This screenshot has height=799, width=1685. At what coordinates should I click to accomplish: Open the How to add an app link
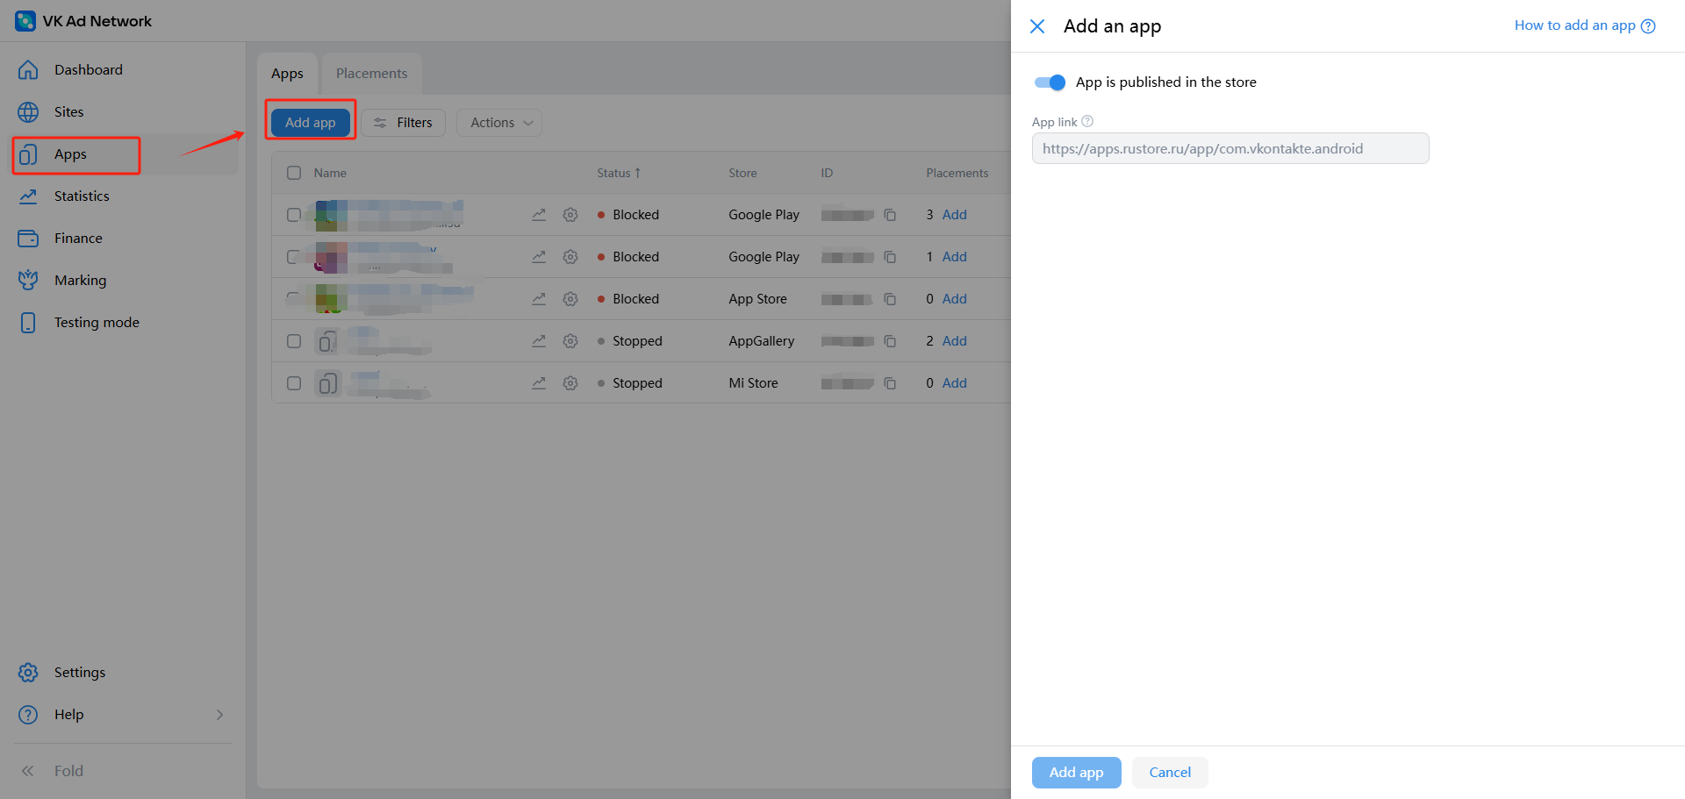[1584, 25]
